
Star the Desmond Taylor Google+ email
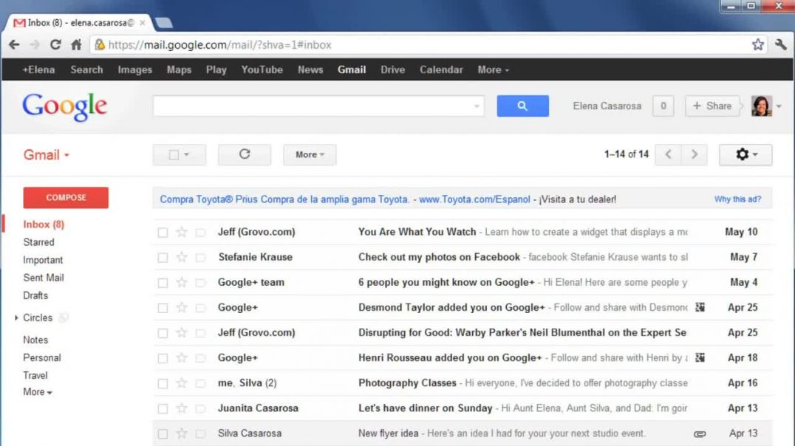coord(182,308)
